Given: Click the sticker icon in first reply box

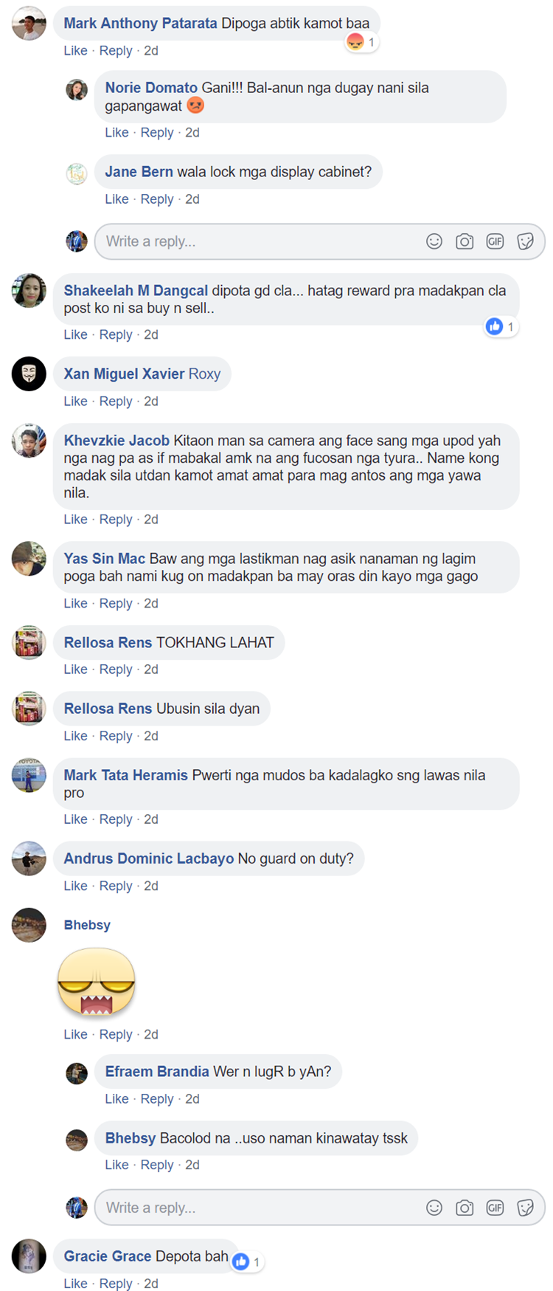Looking at the screenshot, I should [525, 241].
